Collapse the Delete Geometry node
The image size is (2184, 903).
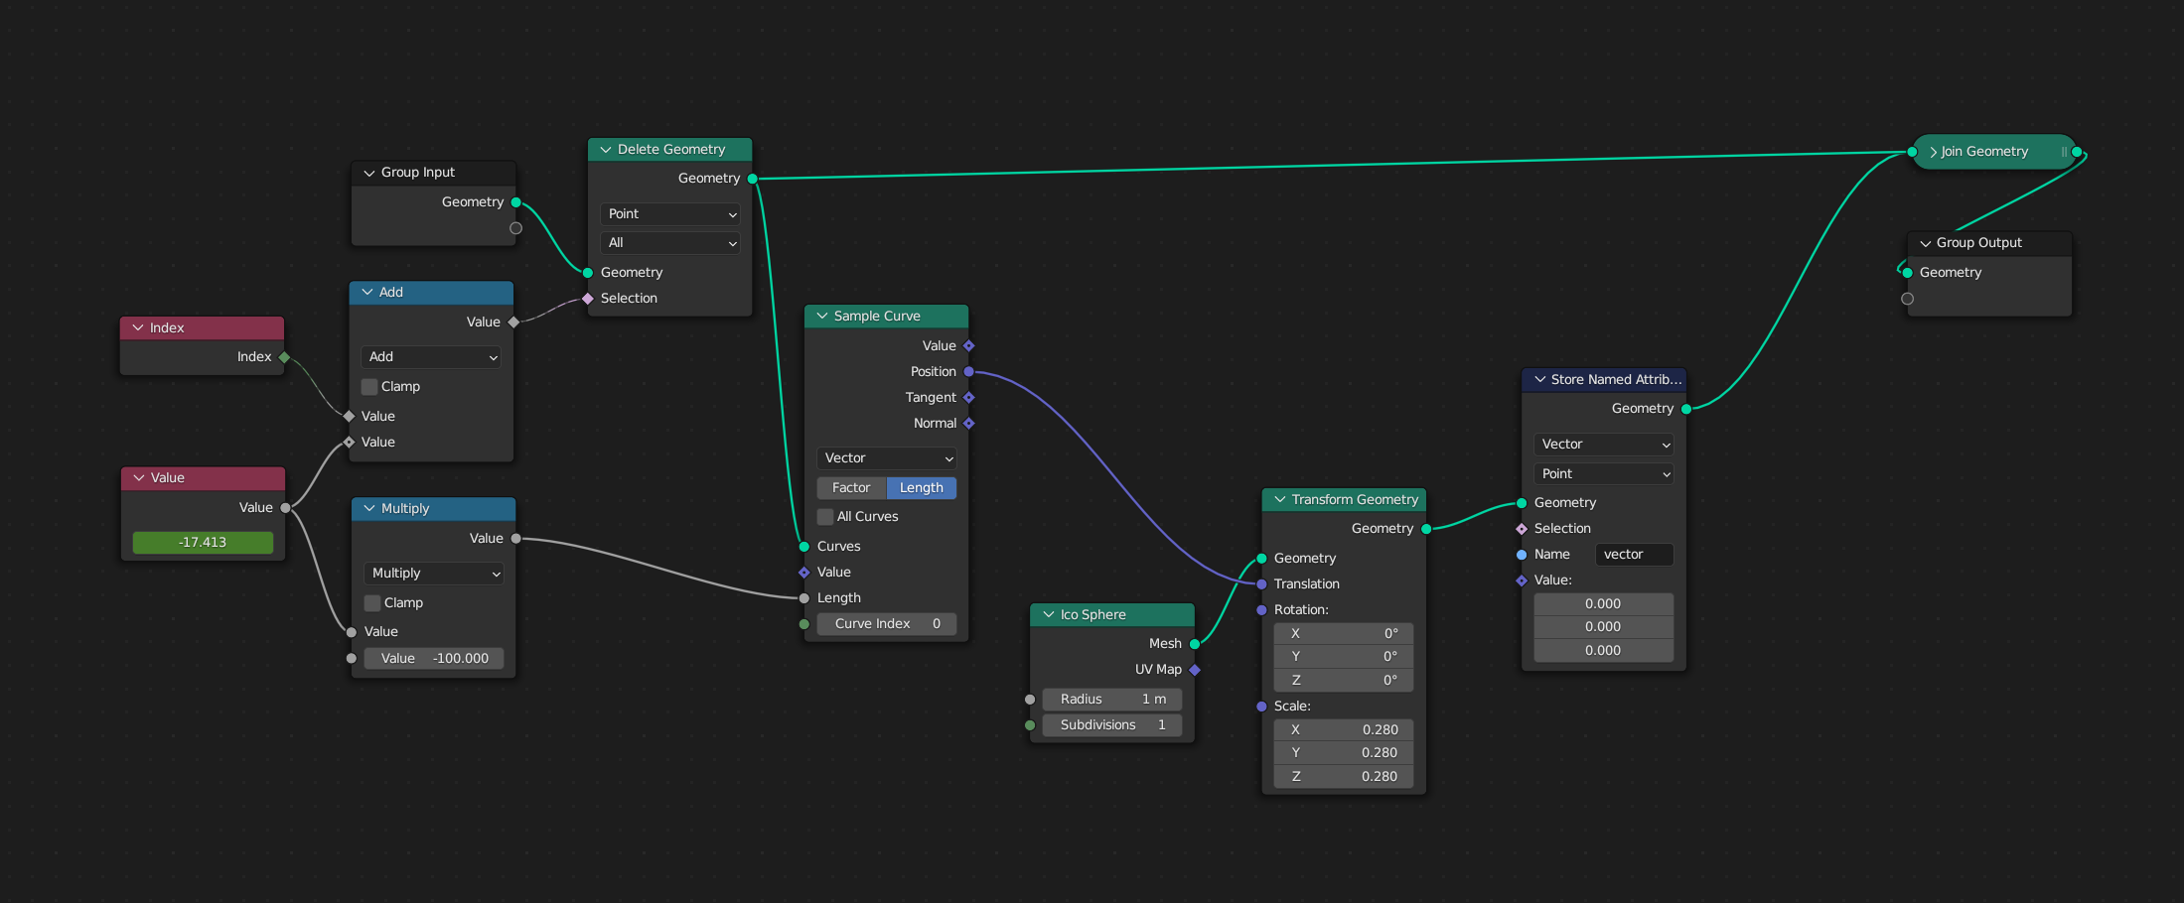[605, 150]
